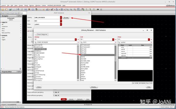
Task: Select NCH3_DNW in the cell list
Action: [85, 63]
